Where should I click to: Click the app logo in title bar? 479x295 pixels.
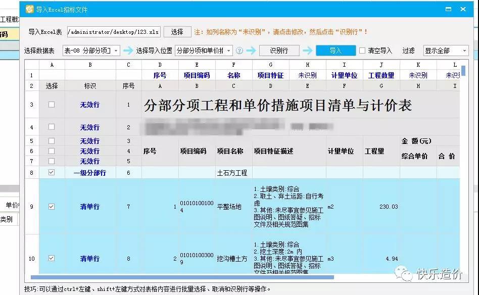(x=29, y=9)
